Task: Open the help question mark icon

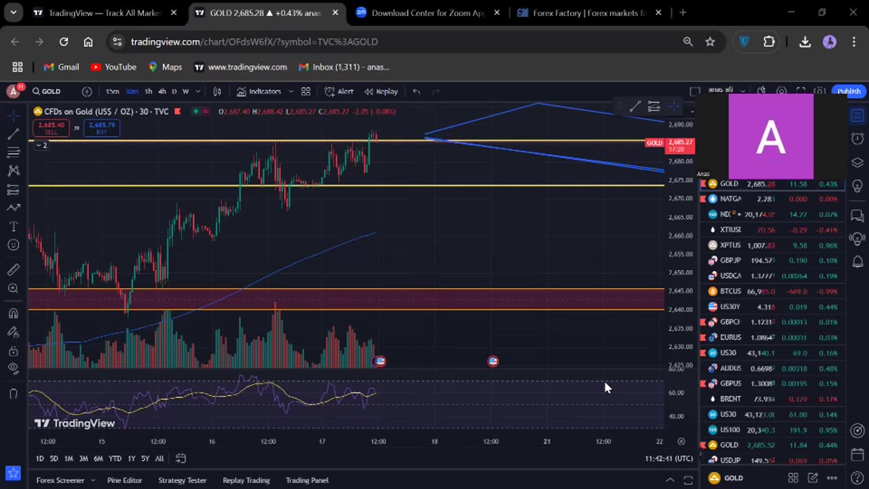Action: [857, 478]
